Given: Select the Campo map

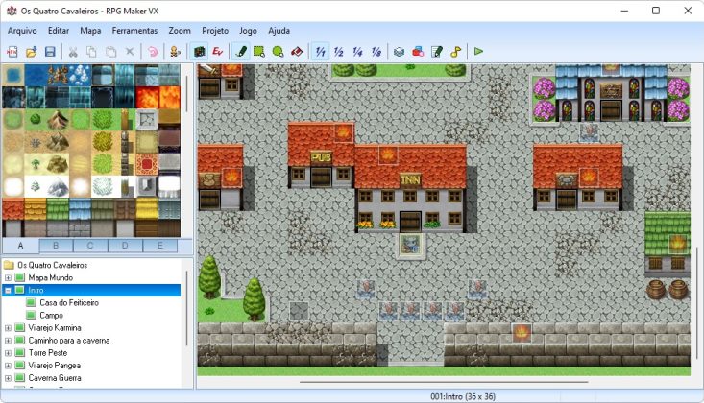Looking at the screenshot, I should pos(51,316).
